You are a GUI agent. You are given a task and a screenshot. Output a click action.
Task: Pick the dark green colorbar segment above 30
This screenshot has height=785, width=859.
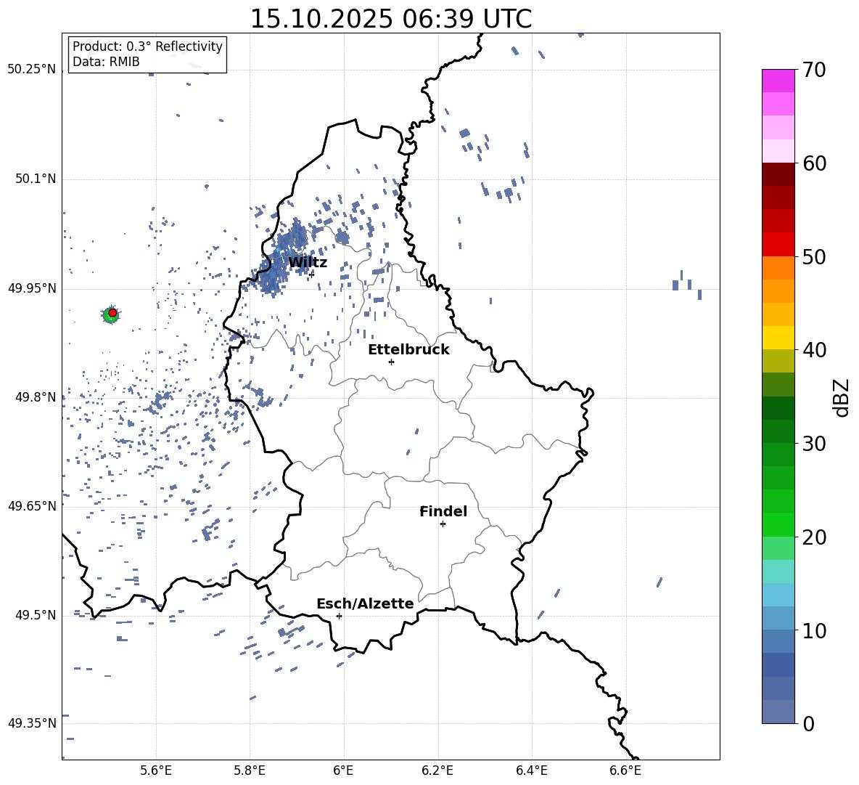[x=778, y=431]
